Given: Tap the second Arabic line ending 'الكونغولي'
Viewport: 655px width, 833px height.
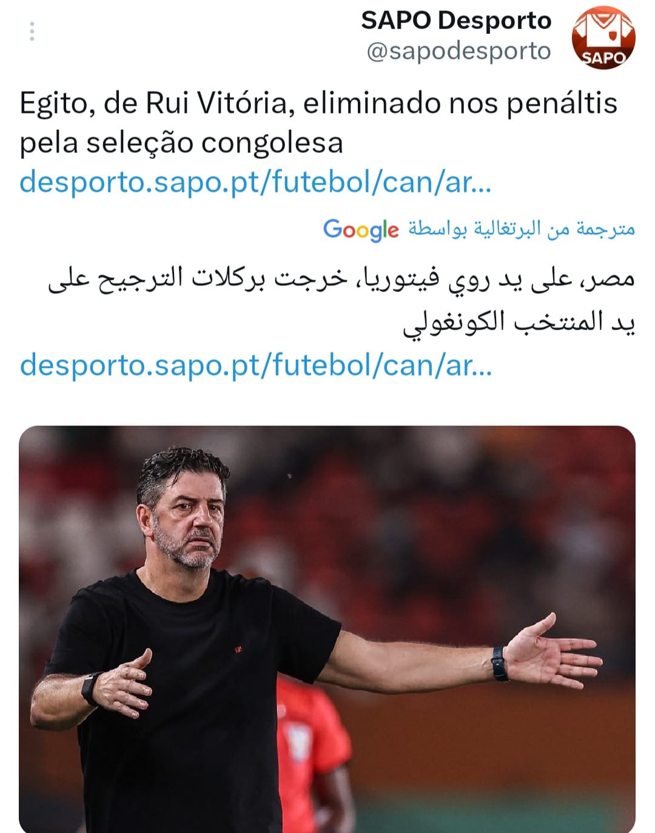Looking at the screenshot, I should [x=519, y=322].
